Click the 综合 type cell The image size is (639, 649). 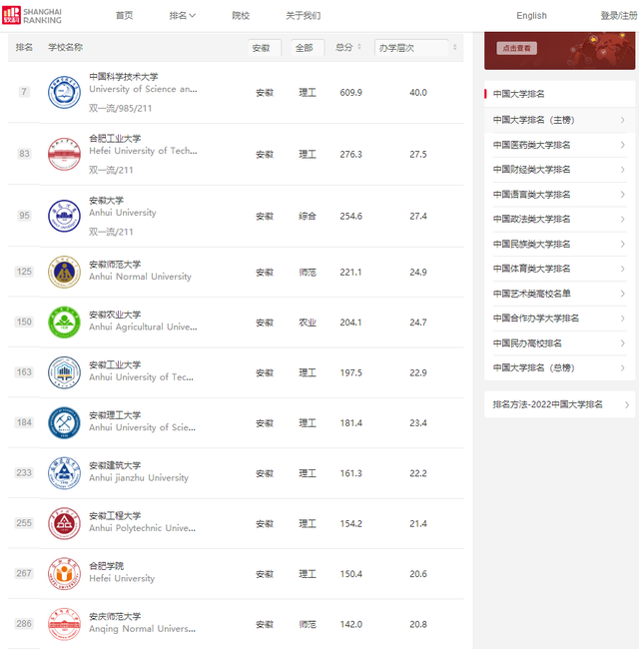308,216
